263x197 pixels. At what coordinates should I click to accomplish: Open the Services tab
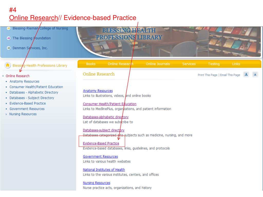point(189,64)
